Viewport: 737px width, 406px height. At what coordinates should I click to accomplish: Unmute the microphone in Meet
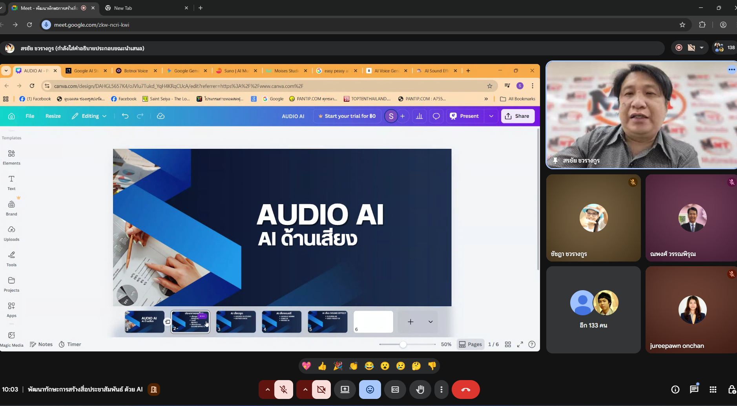pos(283,390)
